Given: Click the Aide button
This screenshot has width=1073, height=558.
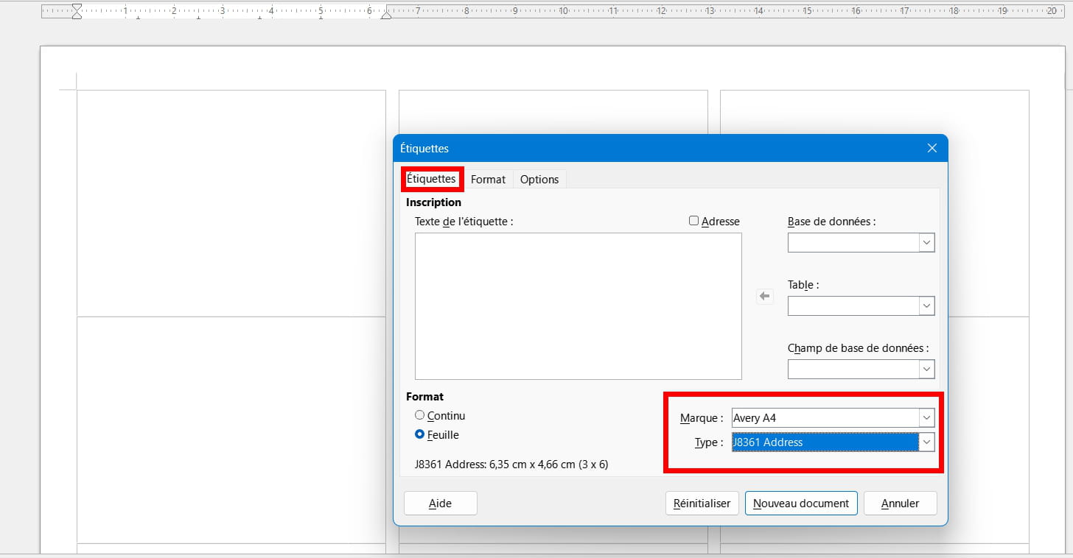Looking at the screenshot, I should click(440, 504).
